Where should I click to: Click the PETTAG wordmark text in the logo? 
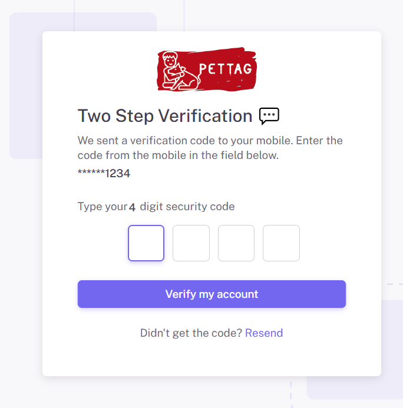coord(226,69)
